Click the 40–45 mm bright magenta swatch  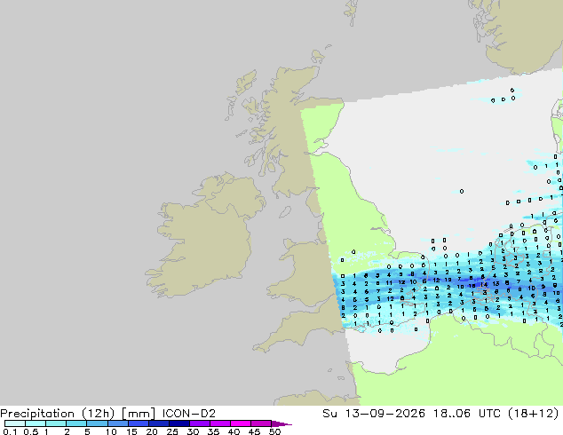pyautogui.click(x=241, y=423)
